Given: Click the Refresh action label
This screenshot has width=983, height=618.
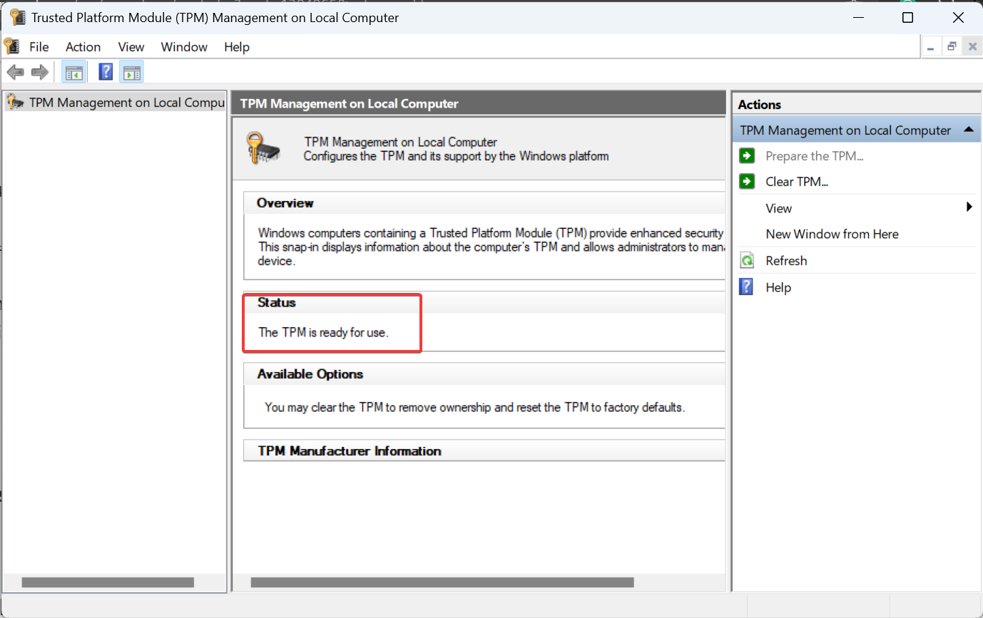Looking at the screenshot, I should click(786, 261).
